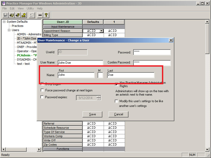Open the Appointment Reason ACID dropdown

pyautogui.click(x=101, y=31)
